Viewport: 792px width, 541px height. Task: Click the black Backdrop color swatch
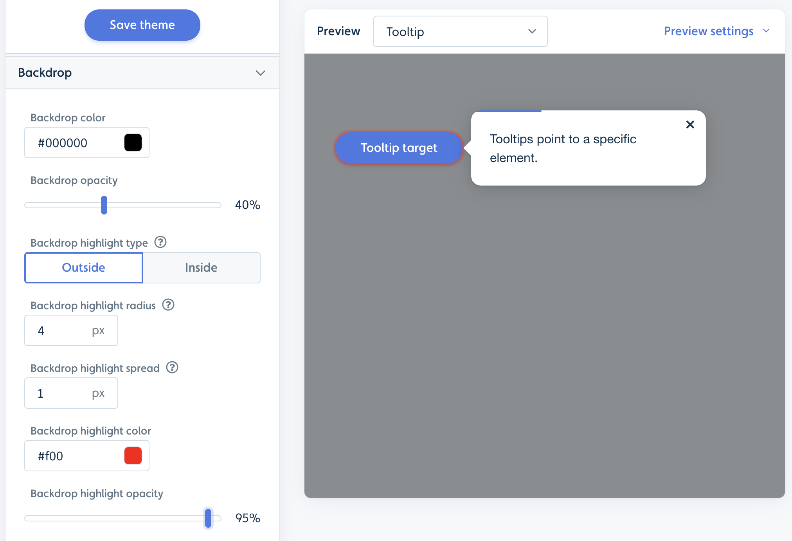133,142
